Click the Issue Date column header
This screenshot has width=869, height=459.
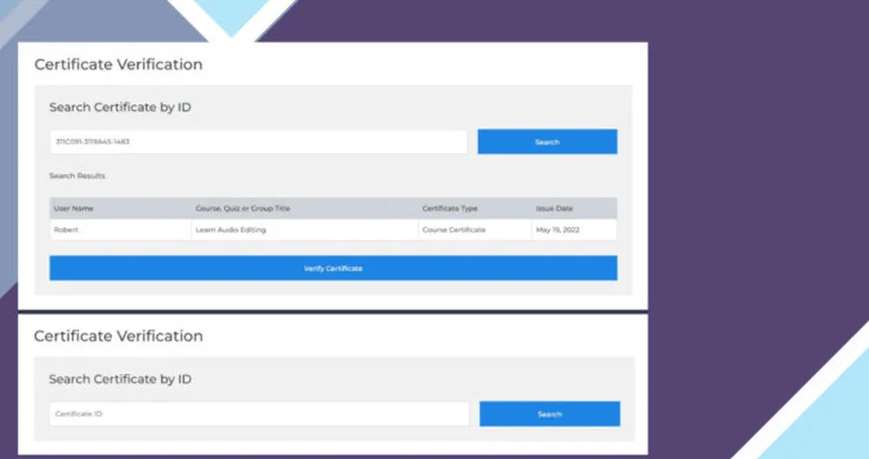point(554,209)
